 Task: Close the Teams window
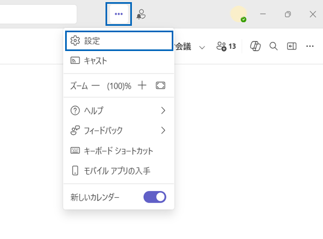[313, 14]
